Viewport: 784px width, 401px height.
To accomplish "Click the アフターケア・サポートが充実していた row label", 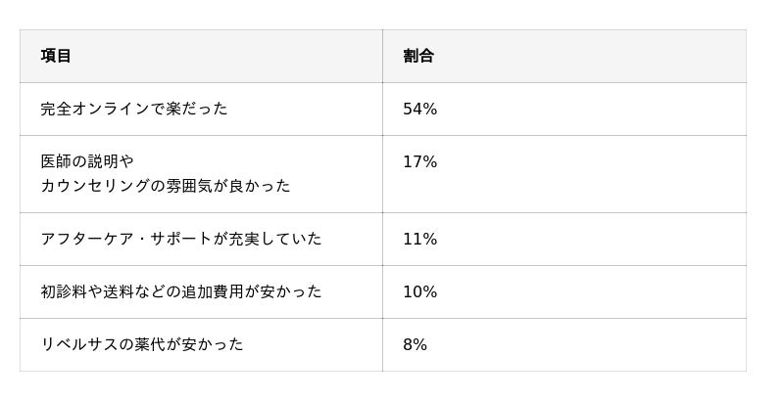I will coord(181,240).
